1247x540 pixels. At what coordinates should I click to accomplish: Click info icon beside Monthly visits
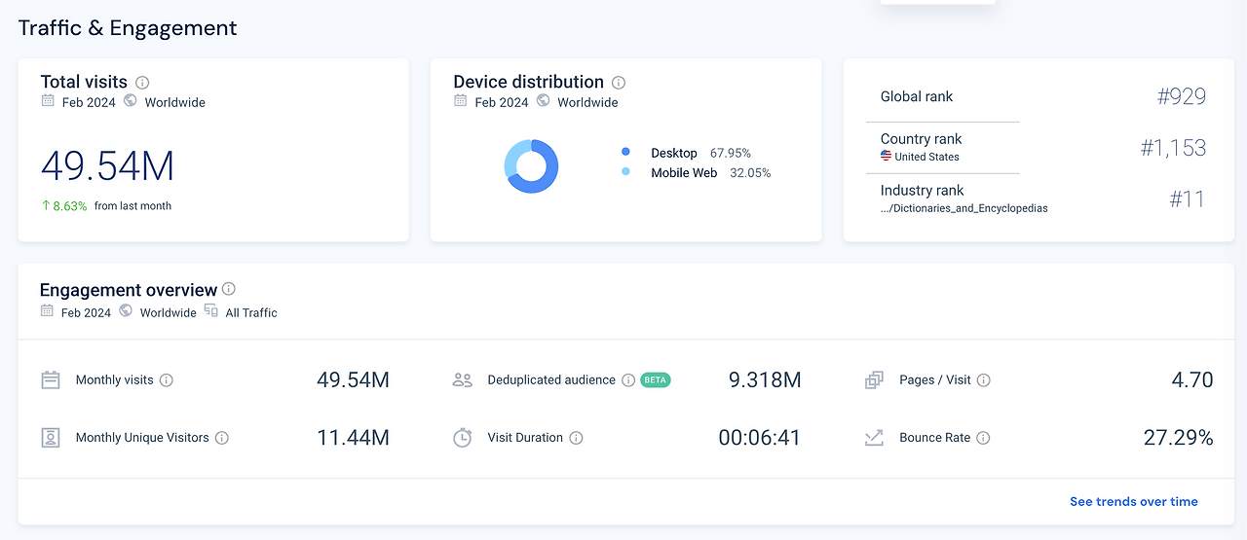click(167, 380)
